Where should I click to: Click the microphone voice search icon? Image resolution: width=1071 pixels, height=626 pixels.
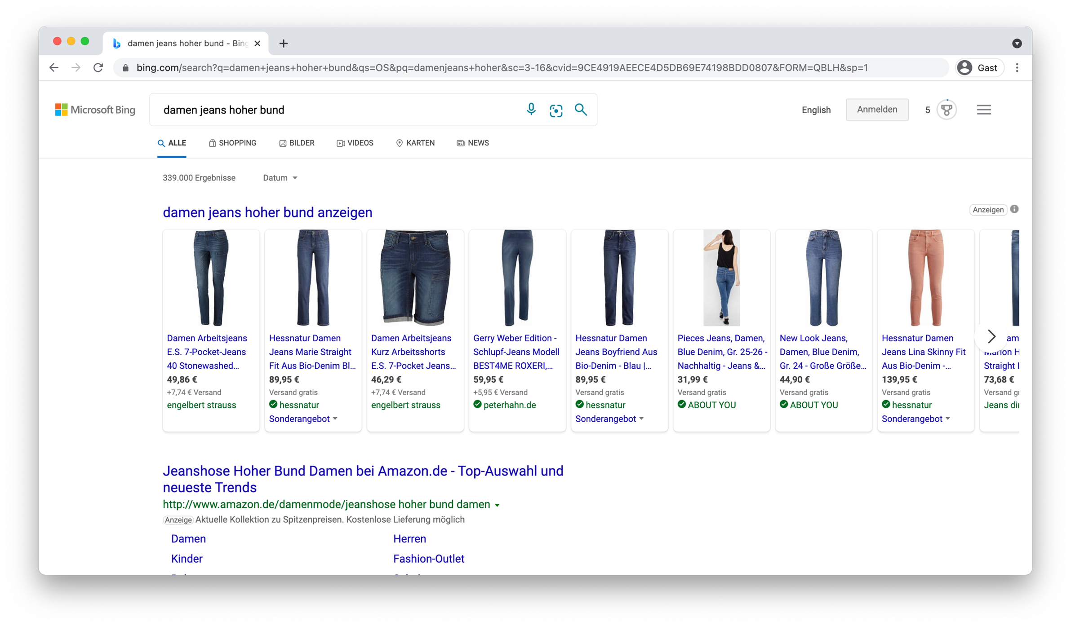[x=531, y=110]
